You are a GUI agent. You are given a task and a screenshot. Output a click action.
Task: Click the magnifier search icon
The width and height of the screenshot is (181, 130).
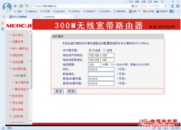(166, 6)
